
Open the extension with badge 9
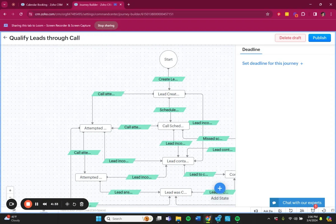coord(295,14)
